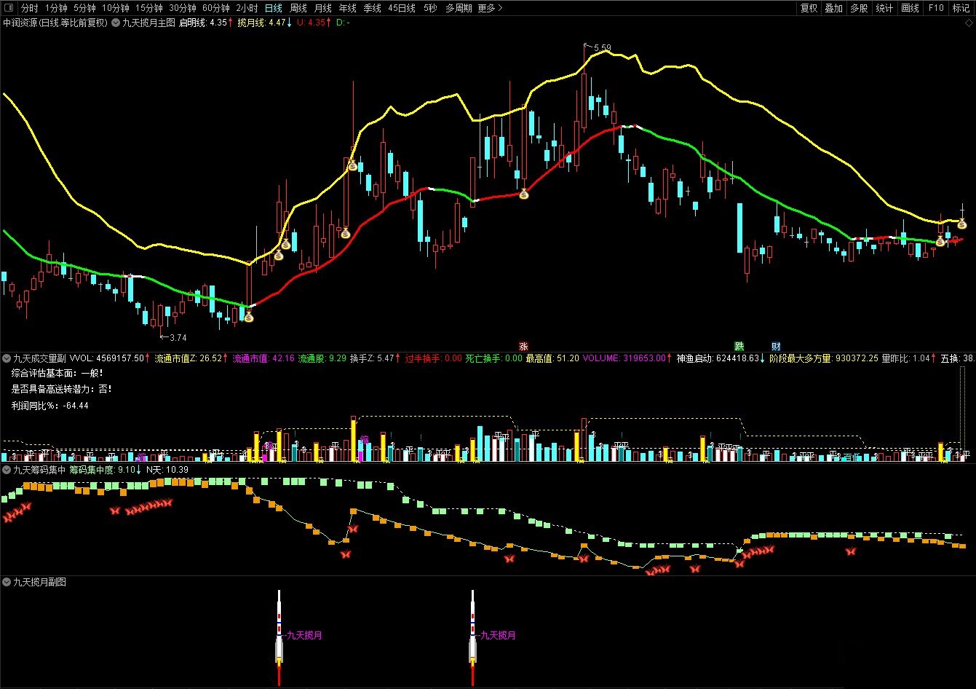Screen dimensions: 976x689
Task: Select the 60分钟 period tab
Action: (216, 8)
